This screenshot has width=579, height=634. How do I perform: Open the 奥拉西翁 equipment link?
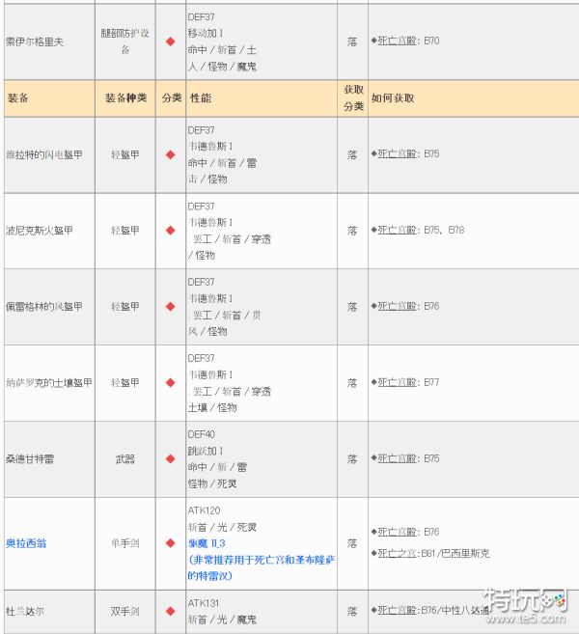click(26, 543)
